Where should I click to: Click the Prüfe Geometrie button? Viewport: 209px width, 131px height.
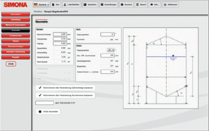point(48,111)
